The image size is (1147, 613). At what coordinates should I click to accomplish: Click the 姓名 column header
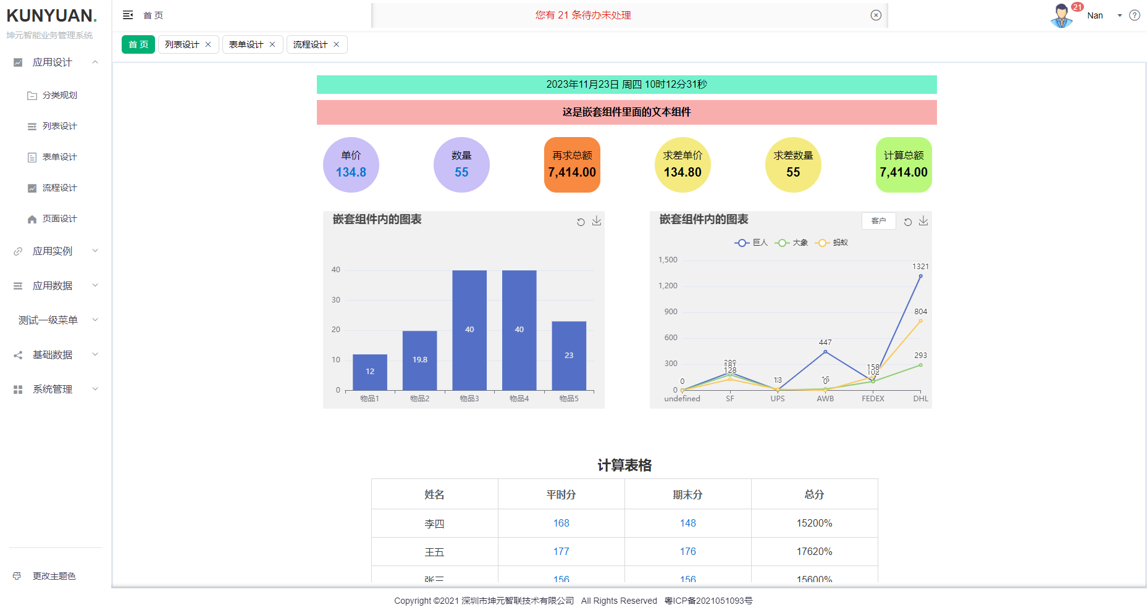(x=434, y=494)
